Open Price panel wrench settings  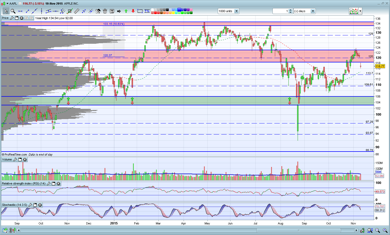12,18
